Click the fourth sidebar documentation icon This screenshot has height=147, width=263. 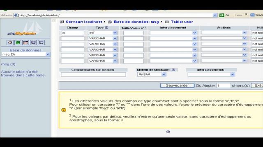point(33,42)
